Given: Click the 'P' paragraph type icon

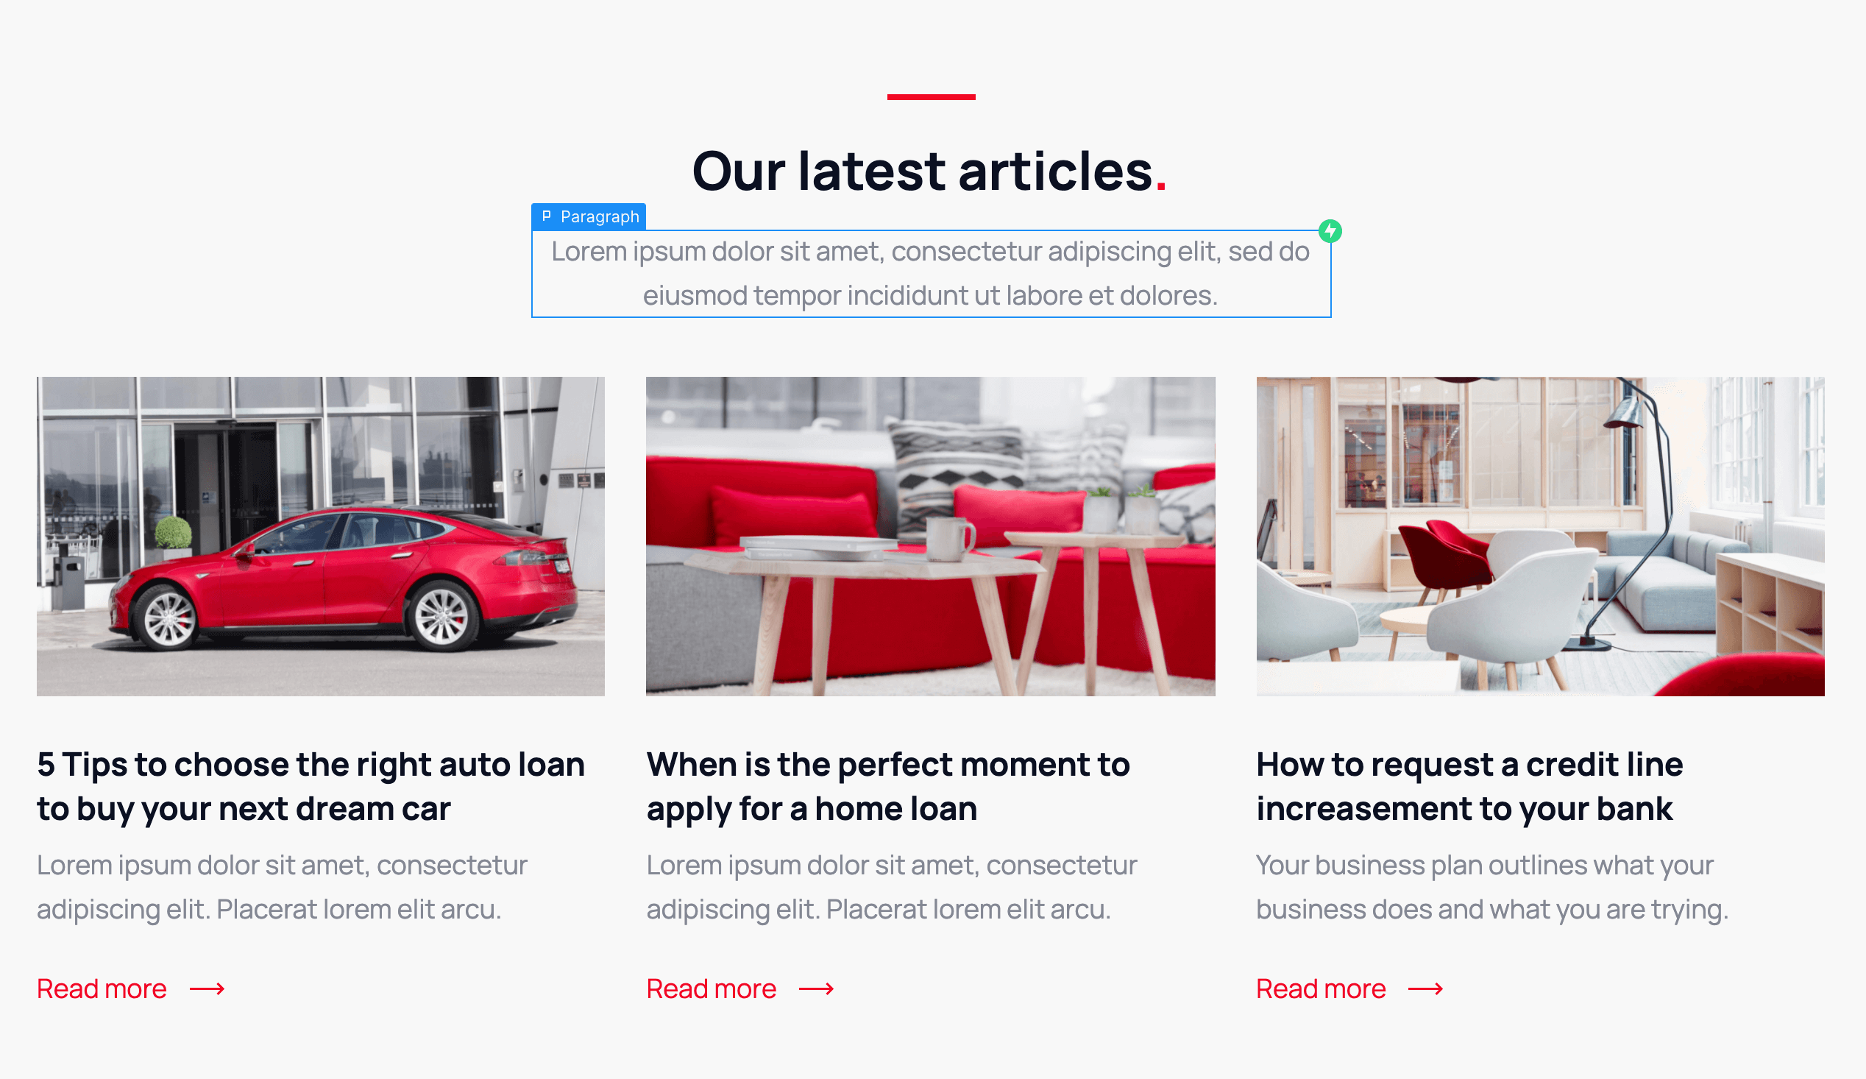Looking at the screenshot, I should coord(546,216).
